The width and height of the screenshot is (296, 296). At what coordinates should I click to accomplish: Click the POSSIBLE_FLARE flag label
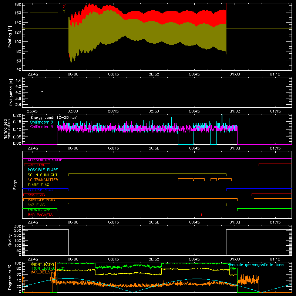click(43, 170)
